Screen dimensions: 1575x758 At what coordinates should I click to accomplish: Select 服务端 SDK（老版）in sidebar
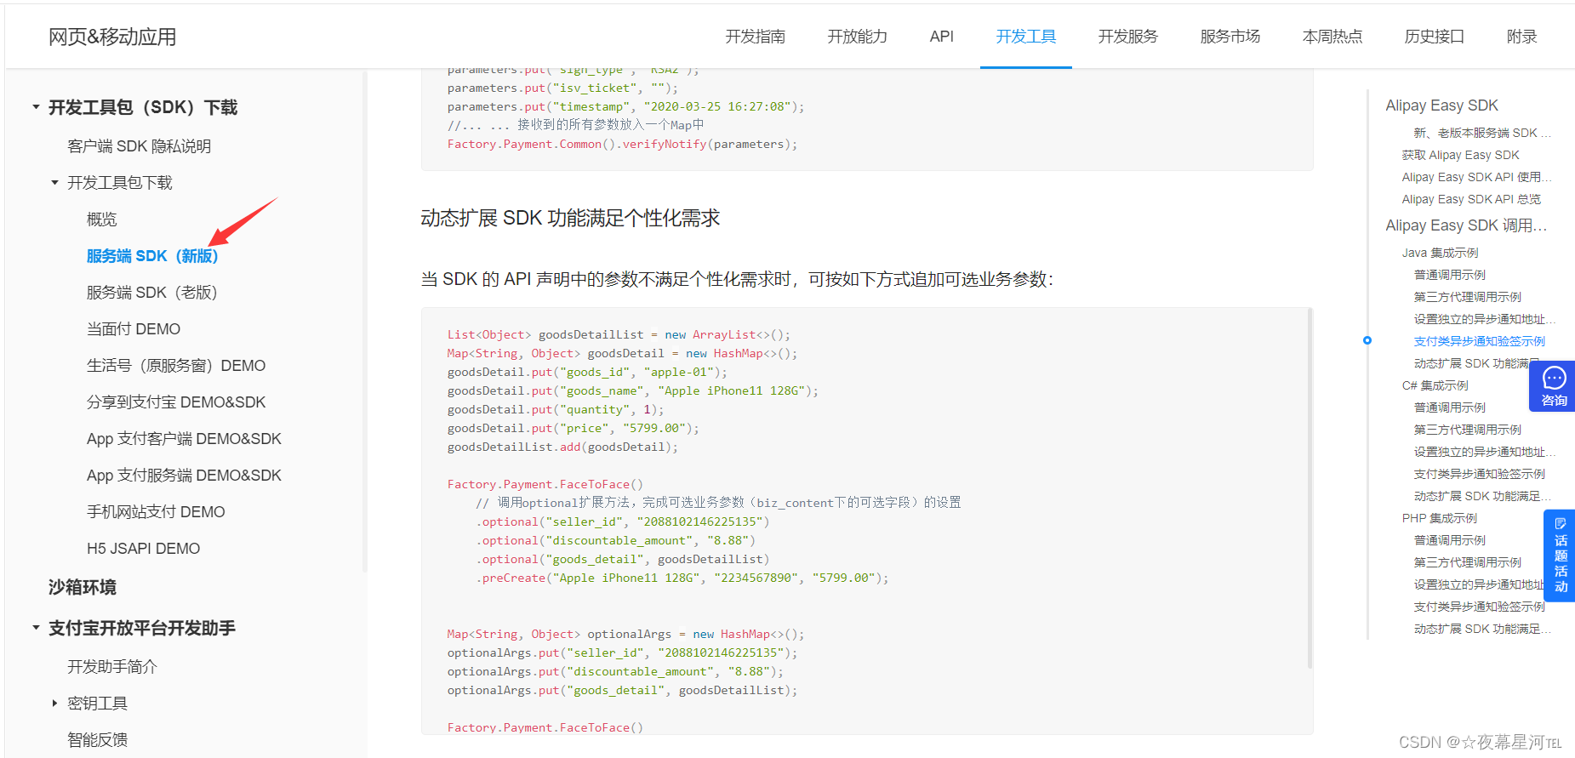[152, 293]
